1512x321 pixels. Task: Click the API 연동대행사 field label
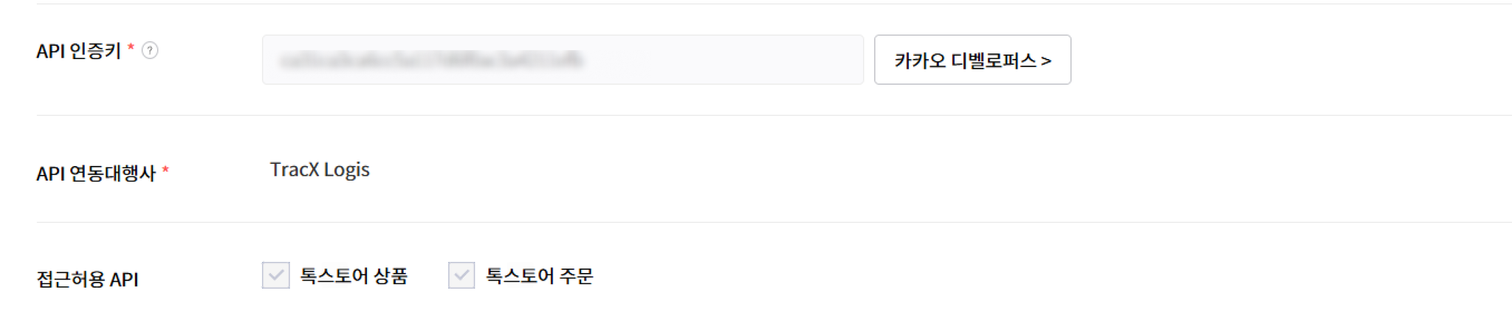(96, 173)
